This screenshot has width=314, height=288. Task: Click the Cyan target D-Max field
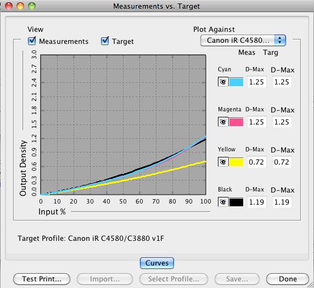pyautogui.click(x=282, y=82)
